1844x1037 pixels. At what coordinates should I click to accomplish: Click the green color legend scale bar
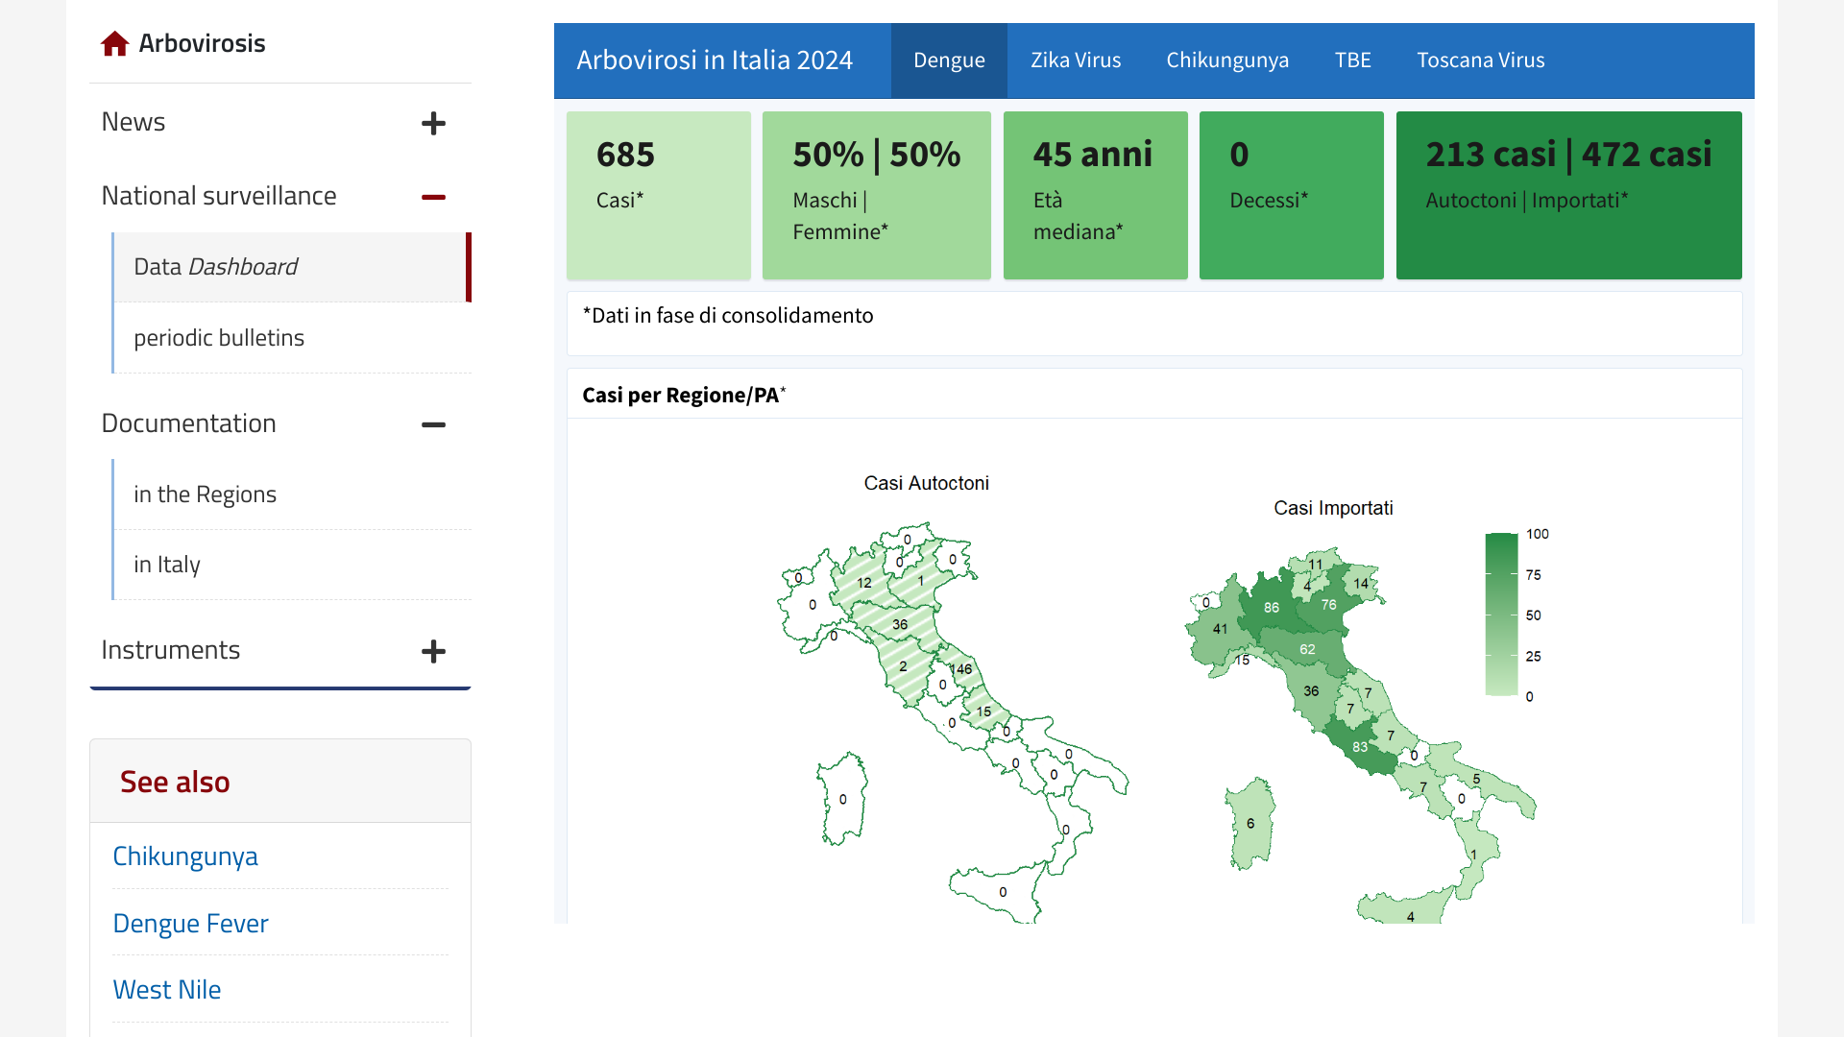[x=1500, y=615]
